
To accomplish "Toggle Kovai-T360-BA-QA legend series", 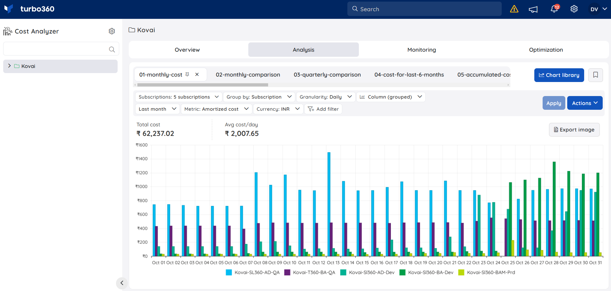I will (310, 272).
